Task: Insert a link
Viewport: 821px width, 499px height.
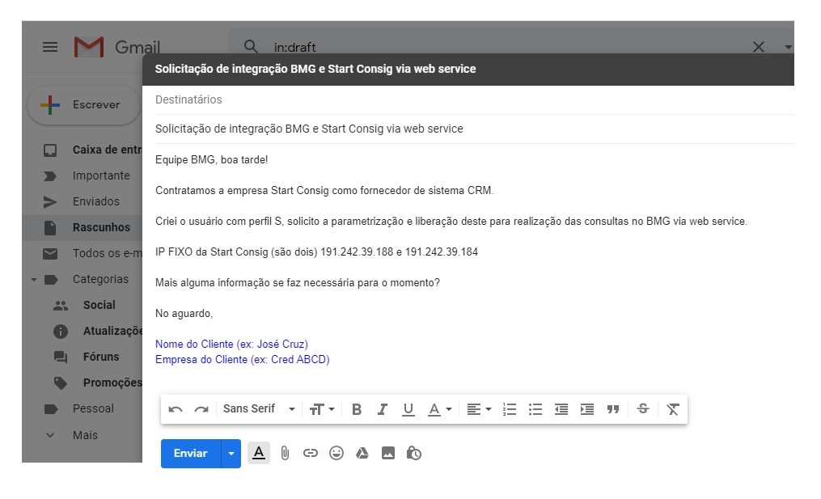Action: click(311, 454)
